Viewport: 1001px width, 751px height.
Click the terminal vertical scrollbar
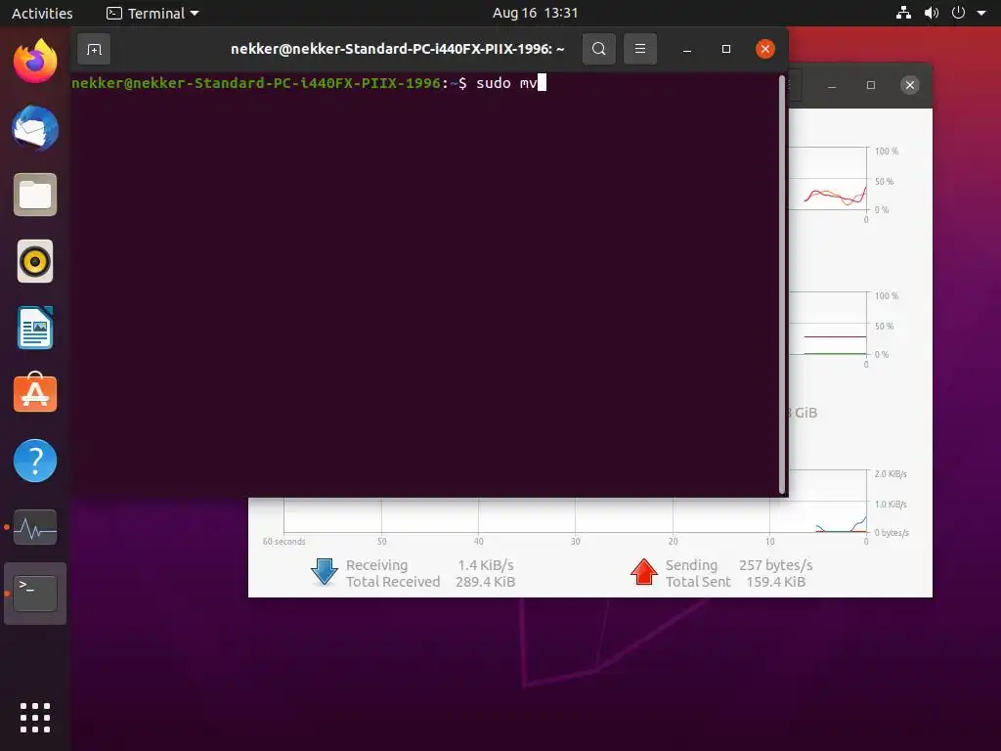[x=782, y=285]
